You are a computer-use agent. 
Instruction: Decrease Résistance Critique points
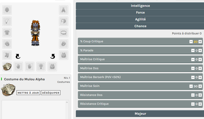193,104
